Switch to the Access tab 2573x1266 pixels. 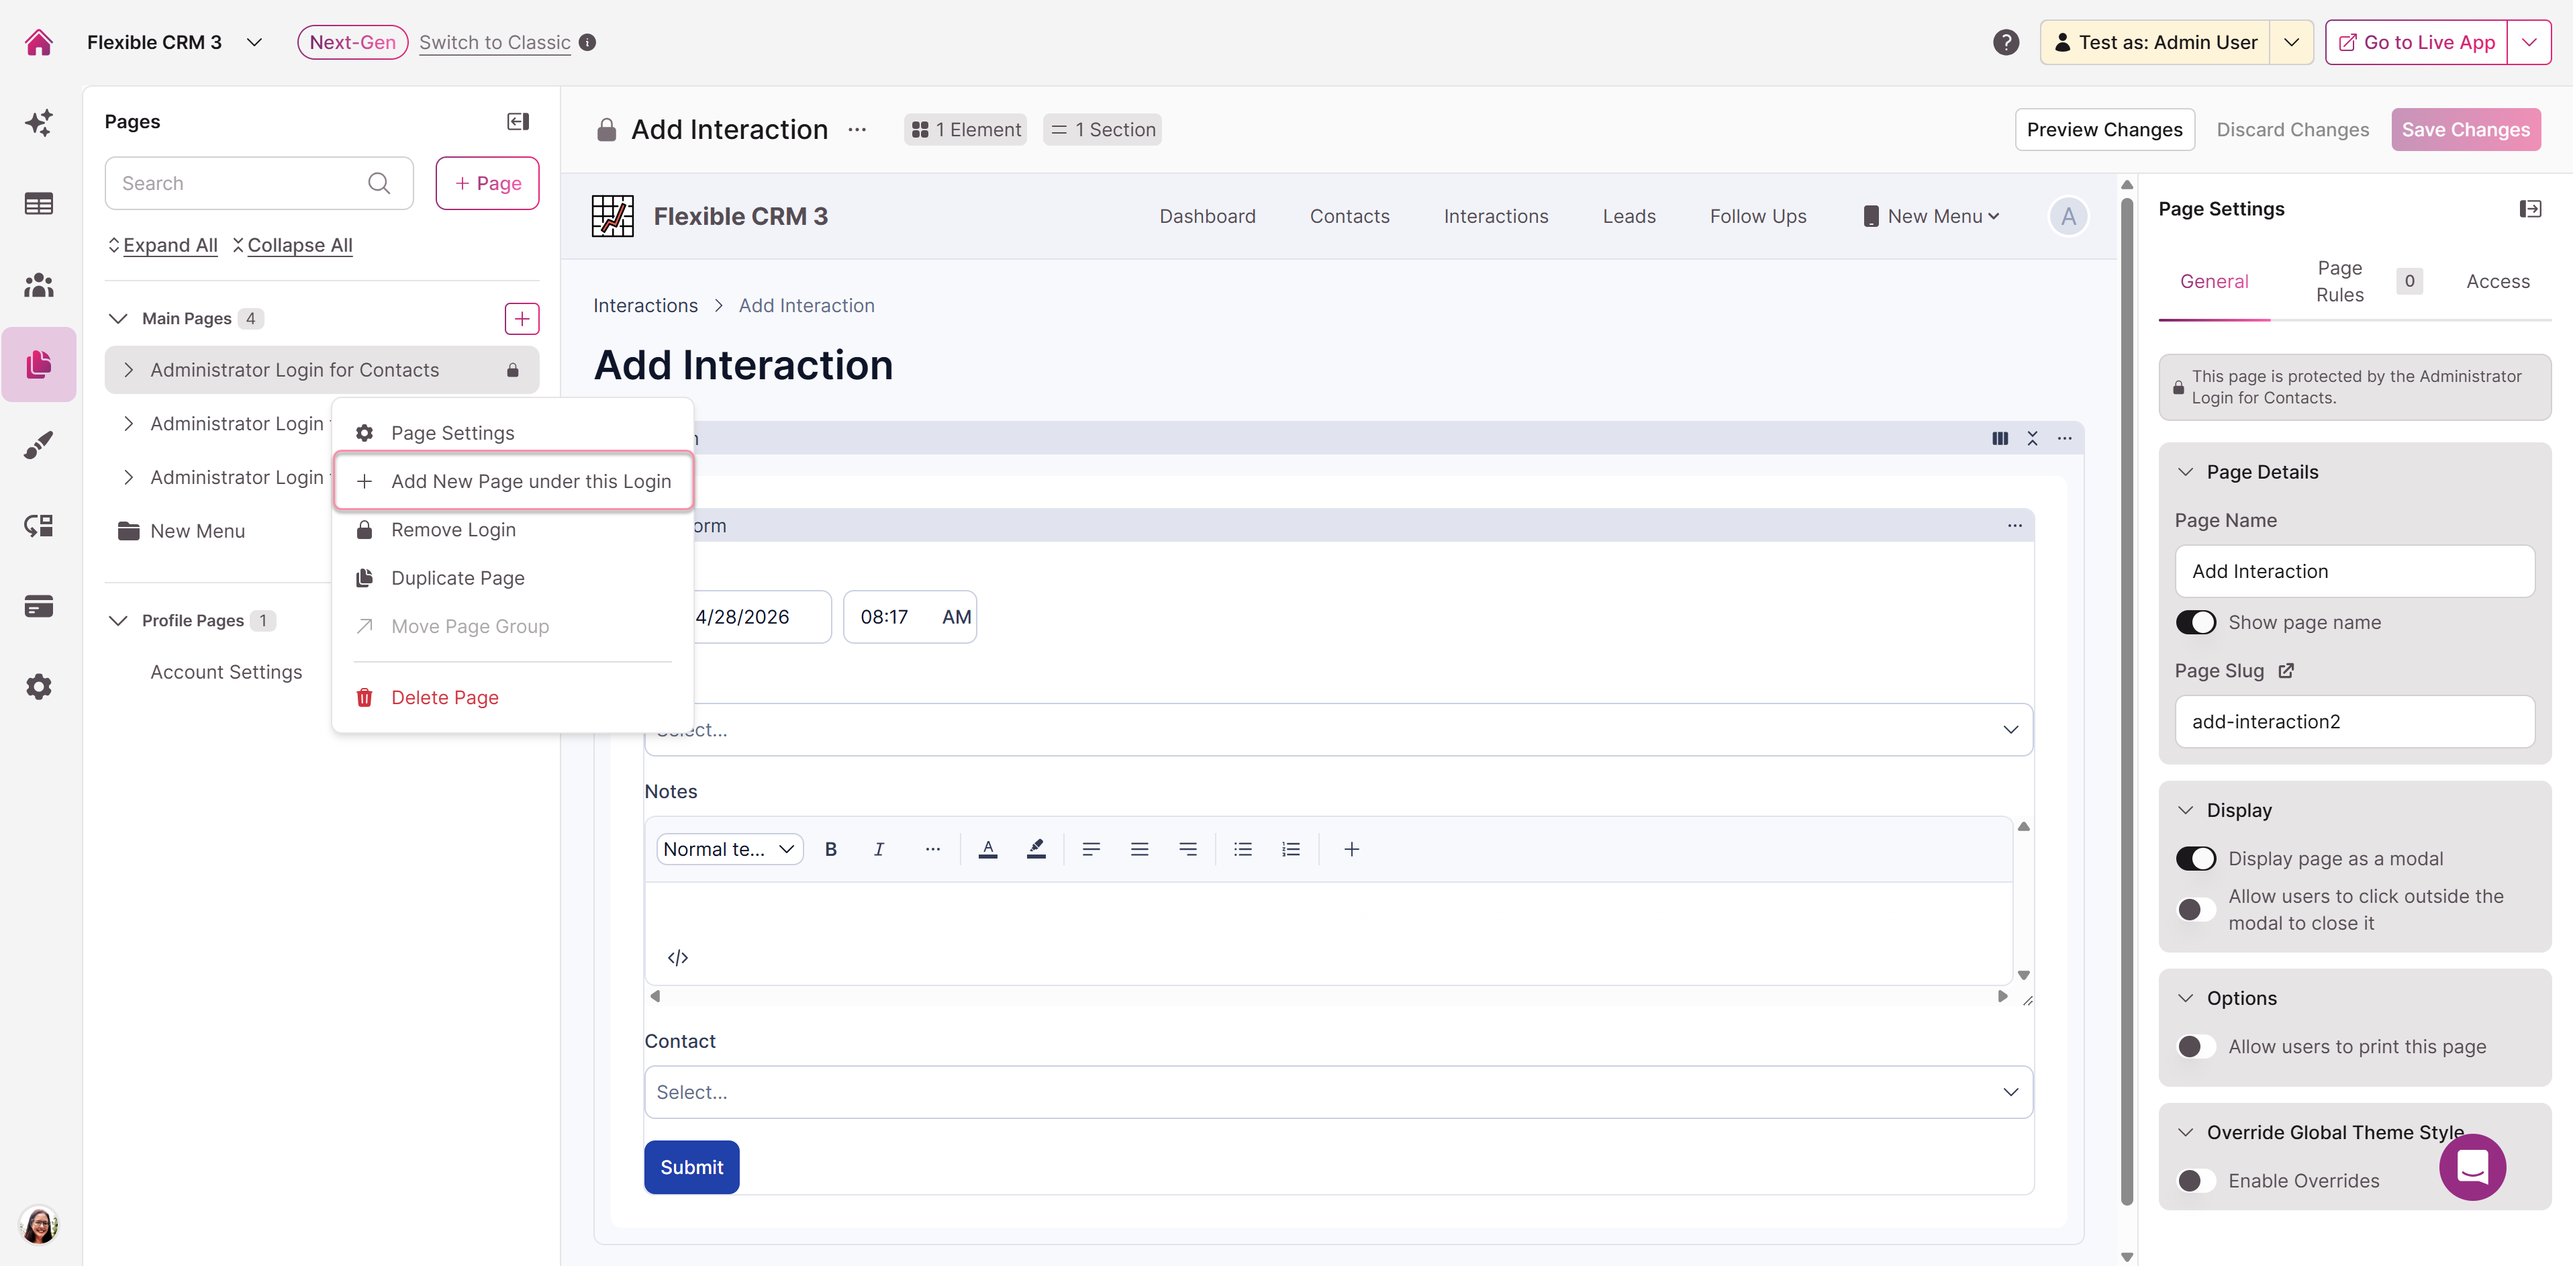[2497, 281]
